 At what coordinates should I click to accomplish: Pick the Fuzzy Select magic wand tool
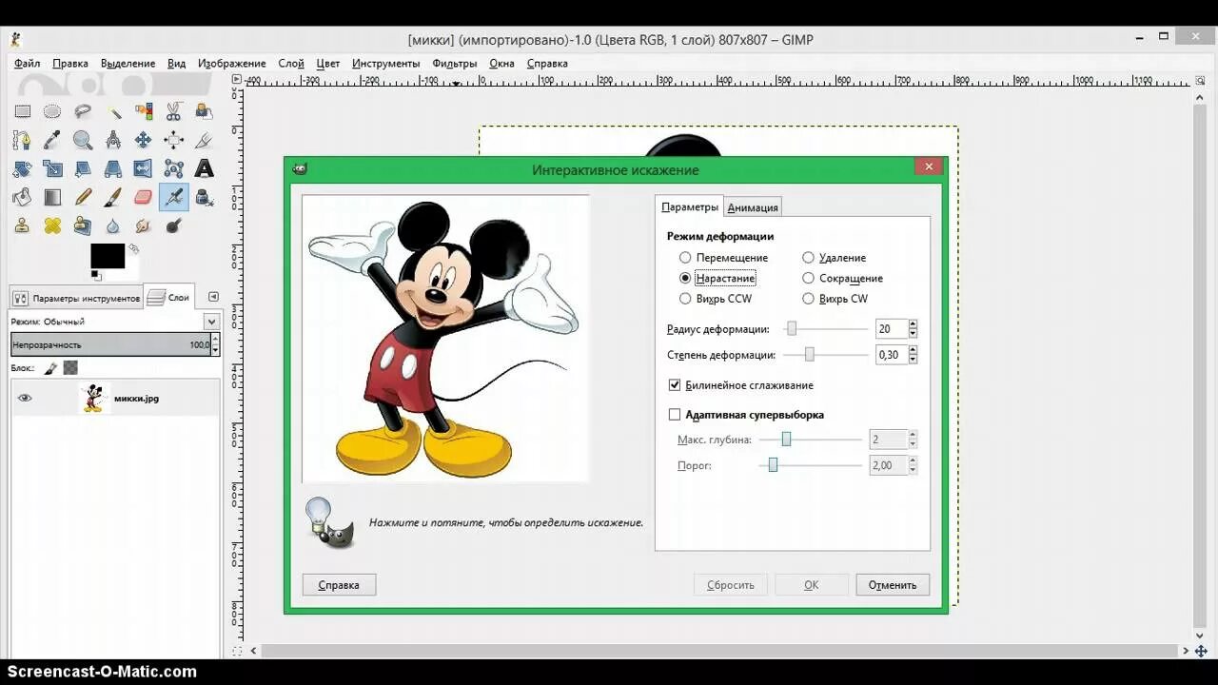click(x=113, y=112)
